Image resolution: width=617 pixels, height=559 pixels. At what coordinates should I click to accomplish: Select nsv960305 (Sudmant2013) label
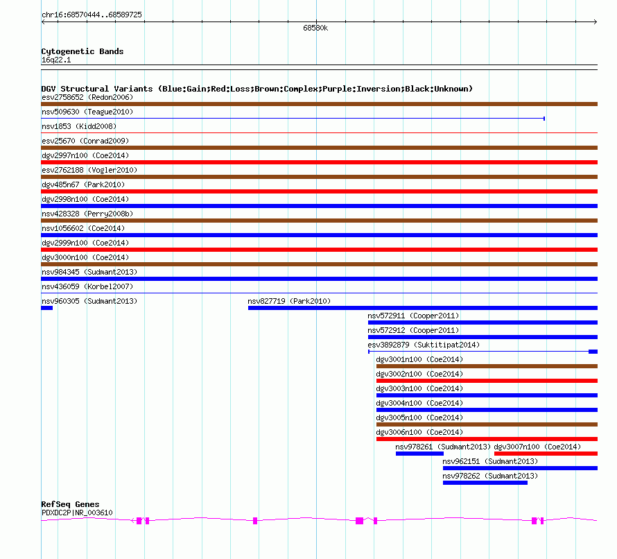click(x=89, y=301)
